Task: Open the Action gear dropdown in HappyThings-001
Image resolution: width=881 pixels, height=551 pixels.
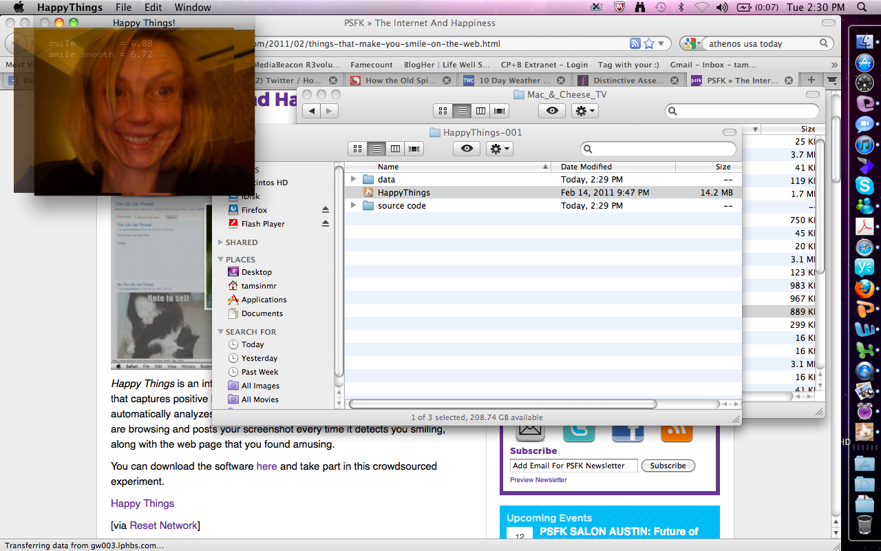Action: tap(499, 149)
